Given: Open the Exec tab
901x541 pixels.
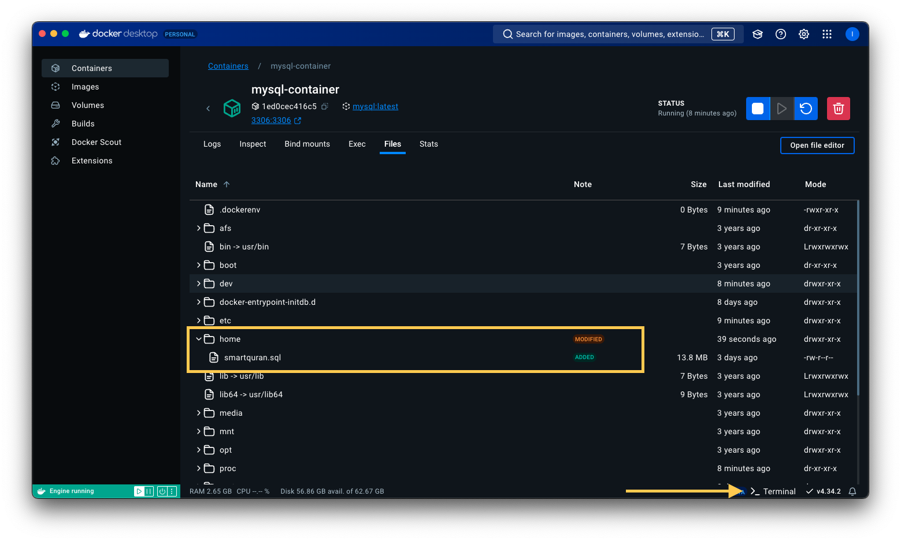Looking at the screenshot, I should 357,144.
